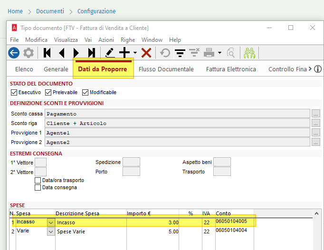Open the Window menu
Screen dimensions: 324x250
[152, 40]
